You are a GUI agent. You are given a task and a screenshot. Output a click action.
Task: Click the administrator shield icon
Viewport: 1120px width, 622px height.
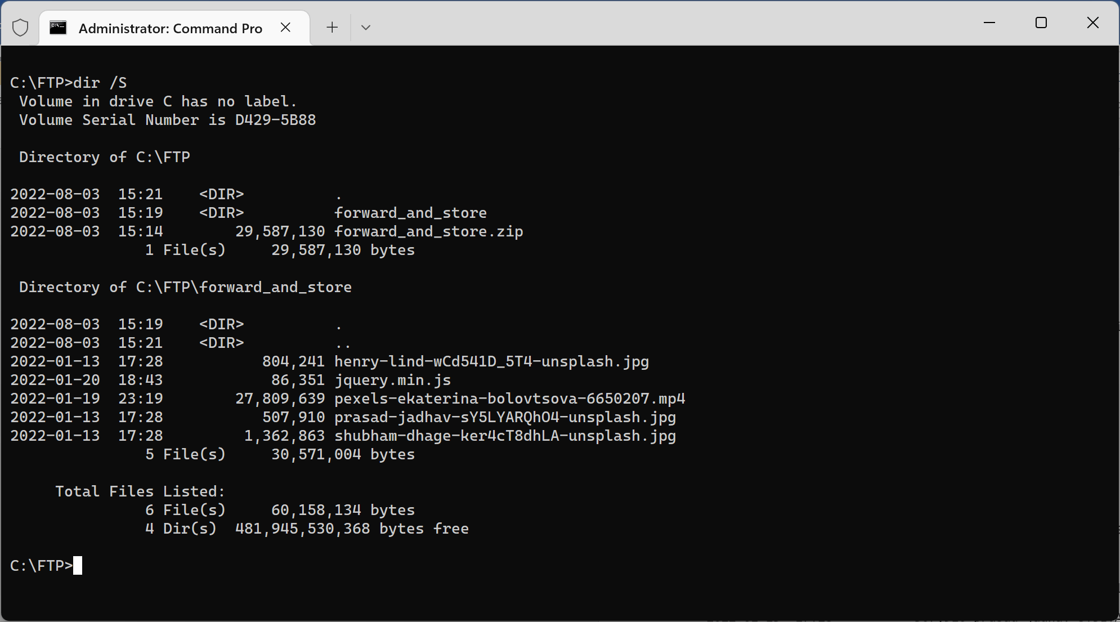(x=20, y=27)
